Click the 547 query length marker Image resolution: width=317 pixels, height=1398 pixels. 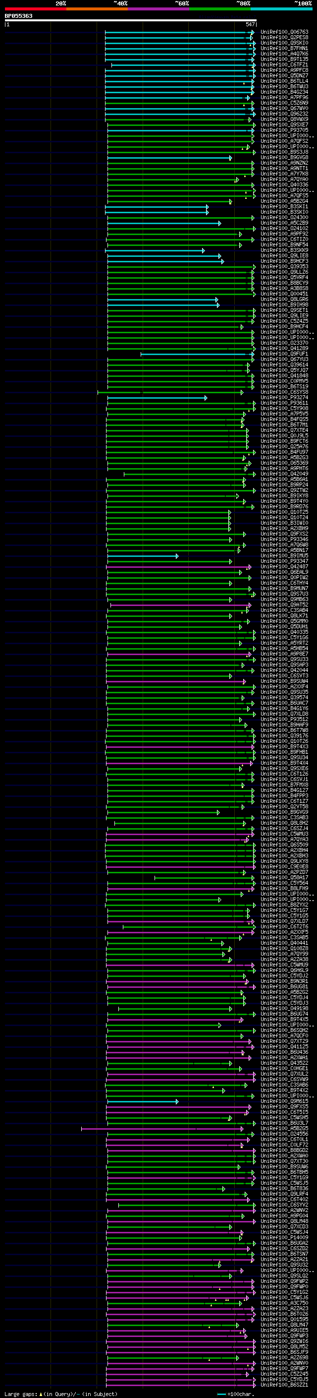[x=250, y=24]
